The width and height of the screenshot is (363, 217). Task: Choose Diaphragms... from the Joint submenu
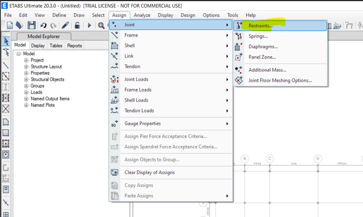pos(280,47)
